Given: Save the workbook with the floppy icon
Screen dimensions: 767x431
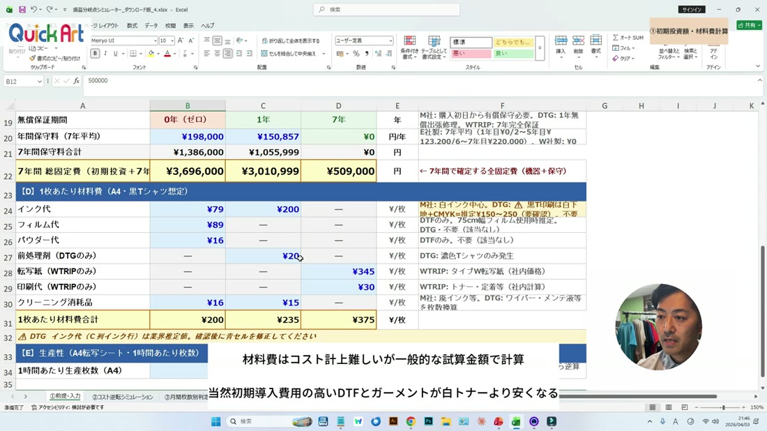Looking at the screenshot, I should coord(22,9).
